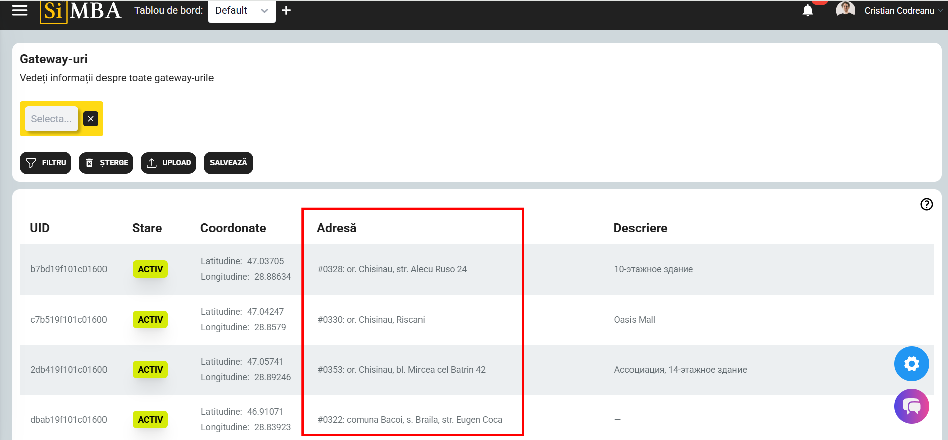Open the hamburger navigation menu

pyautogui.click(x=19, y=10)
